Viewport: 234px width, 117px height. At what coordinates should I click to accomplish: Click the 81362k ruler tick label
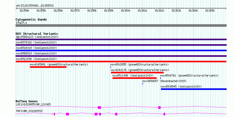pos(160,11)
